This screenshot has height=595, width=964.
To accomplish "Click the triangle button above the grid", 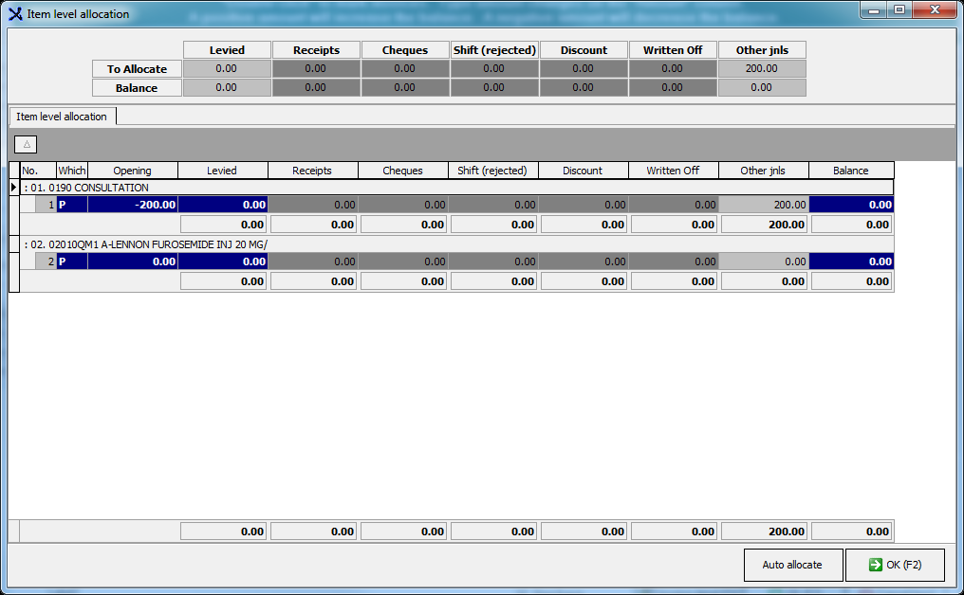I will 27,144.
